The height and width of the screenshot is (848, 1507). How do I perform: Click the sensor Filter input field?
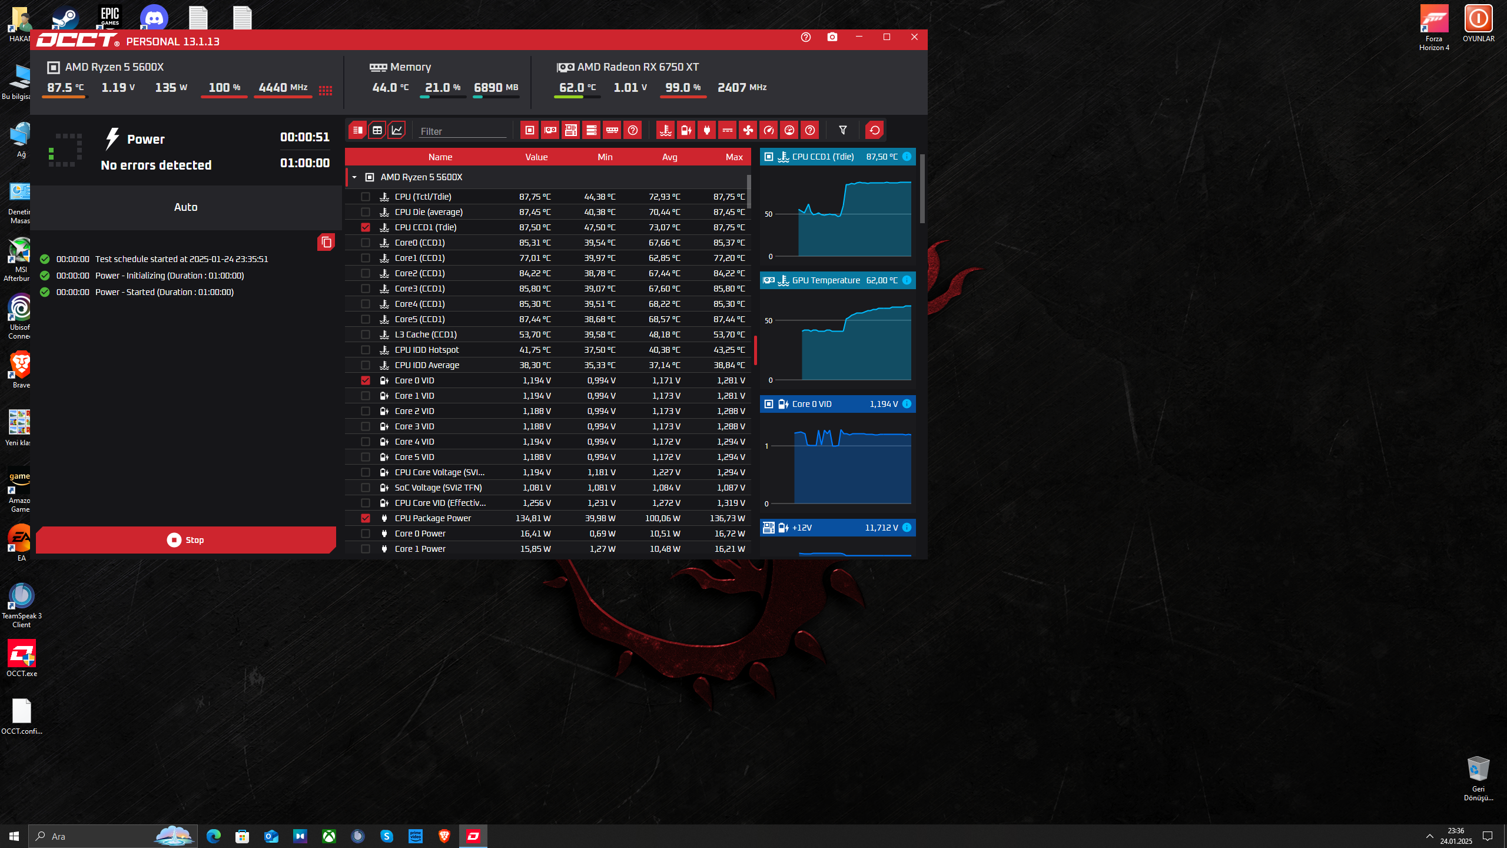coord(463,131)
